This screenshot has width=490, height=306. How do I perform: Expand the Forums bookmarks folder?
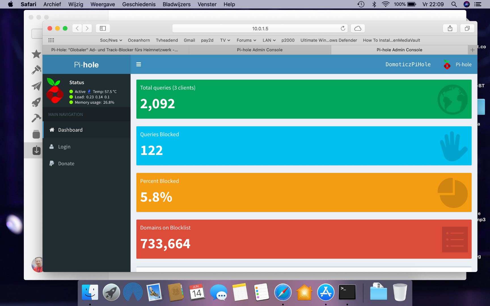click(x=246, y=40)
